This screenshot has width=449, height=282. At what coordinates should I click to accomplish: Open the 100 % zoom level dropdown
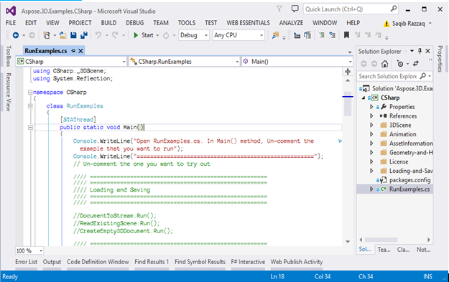[x=29, y=250]
